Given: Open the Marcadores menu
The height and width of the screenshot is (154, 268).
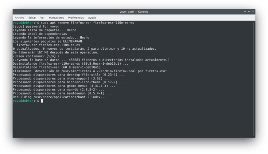Looking at the screenshot, I should tap(56, 17).
